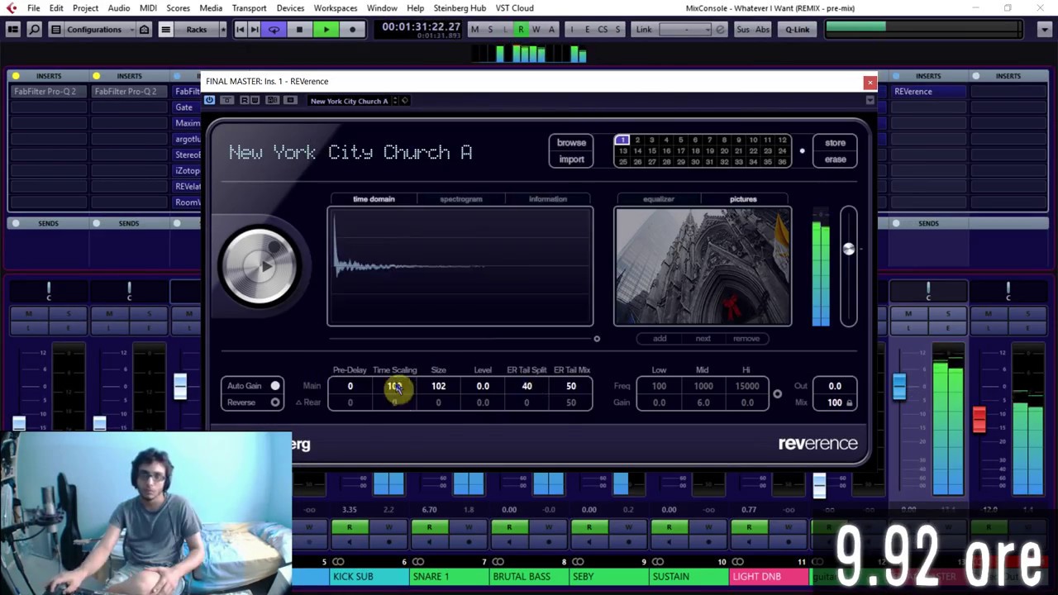Screen dimensions: 1058x595
Task: Click the store button in REVerence
Action: click(x=835, y=142)
